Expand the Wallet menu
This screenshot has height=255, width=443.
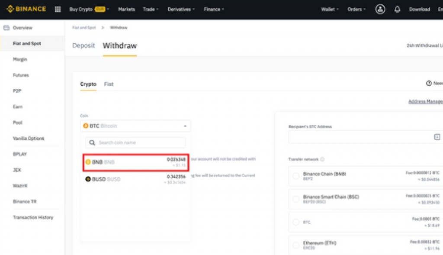[x=330, y=10]
